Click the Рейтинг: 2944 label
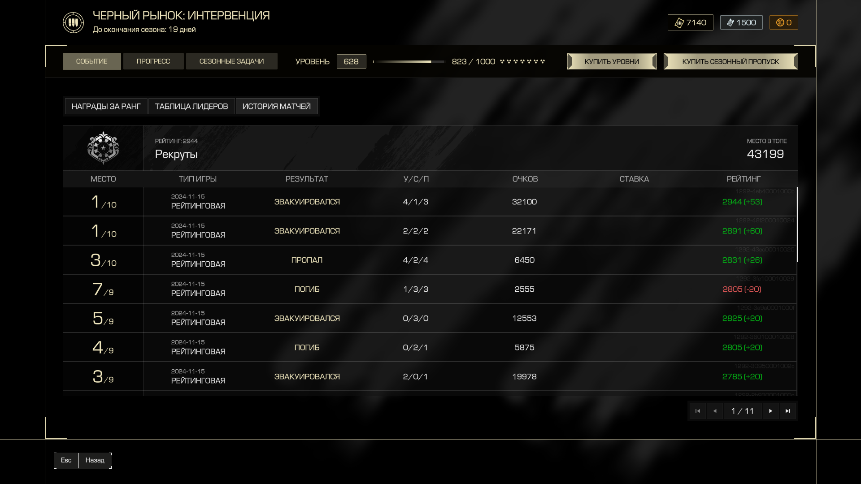Viewport: 861px width, 484px height. point(176,141)
